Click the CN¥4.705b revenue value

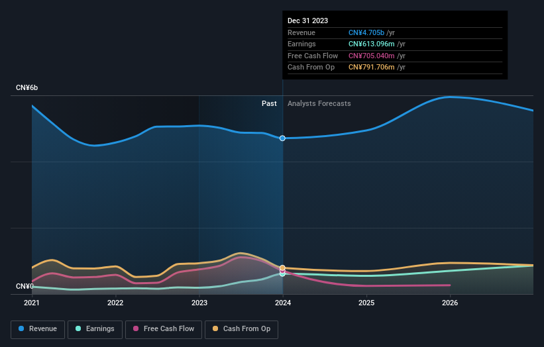(x=366, y=32)
